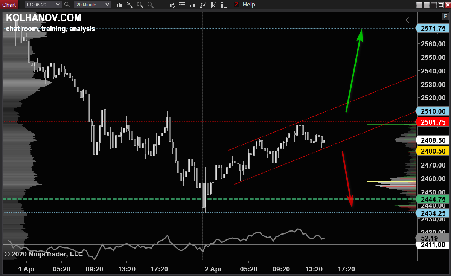The height and width of the screenshot is (276, 451).
Task: Open chart properties list icon
Action: pyautogui.click(x=224, y=5)
